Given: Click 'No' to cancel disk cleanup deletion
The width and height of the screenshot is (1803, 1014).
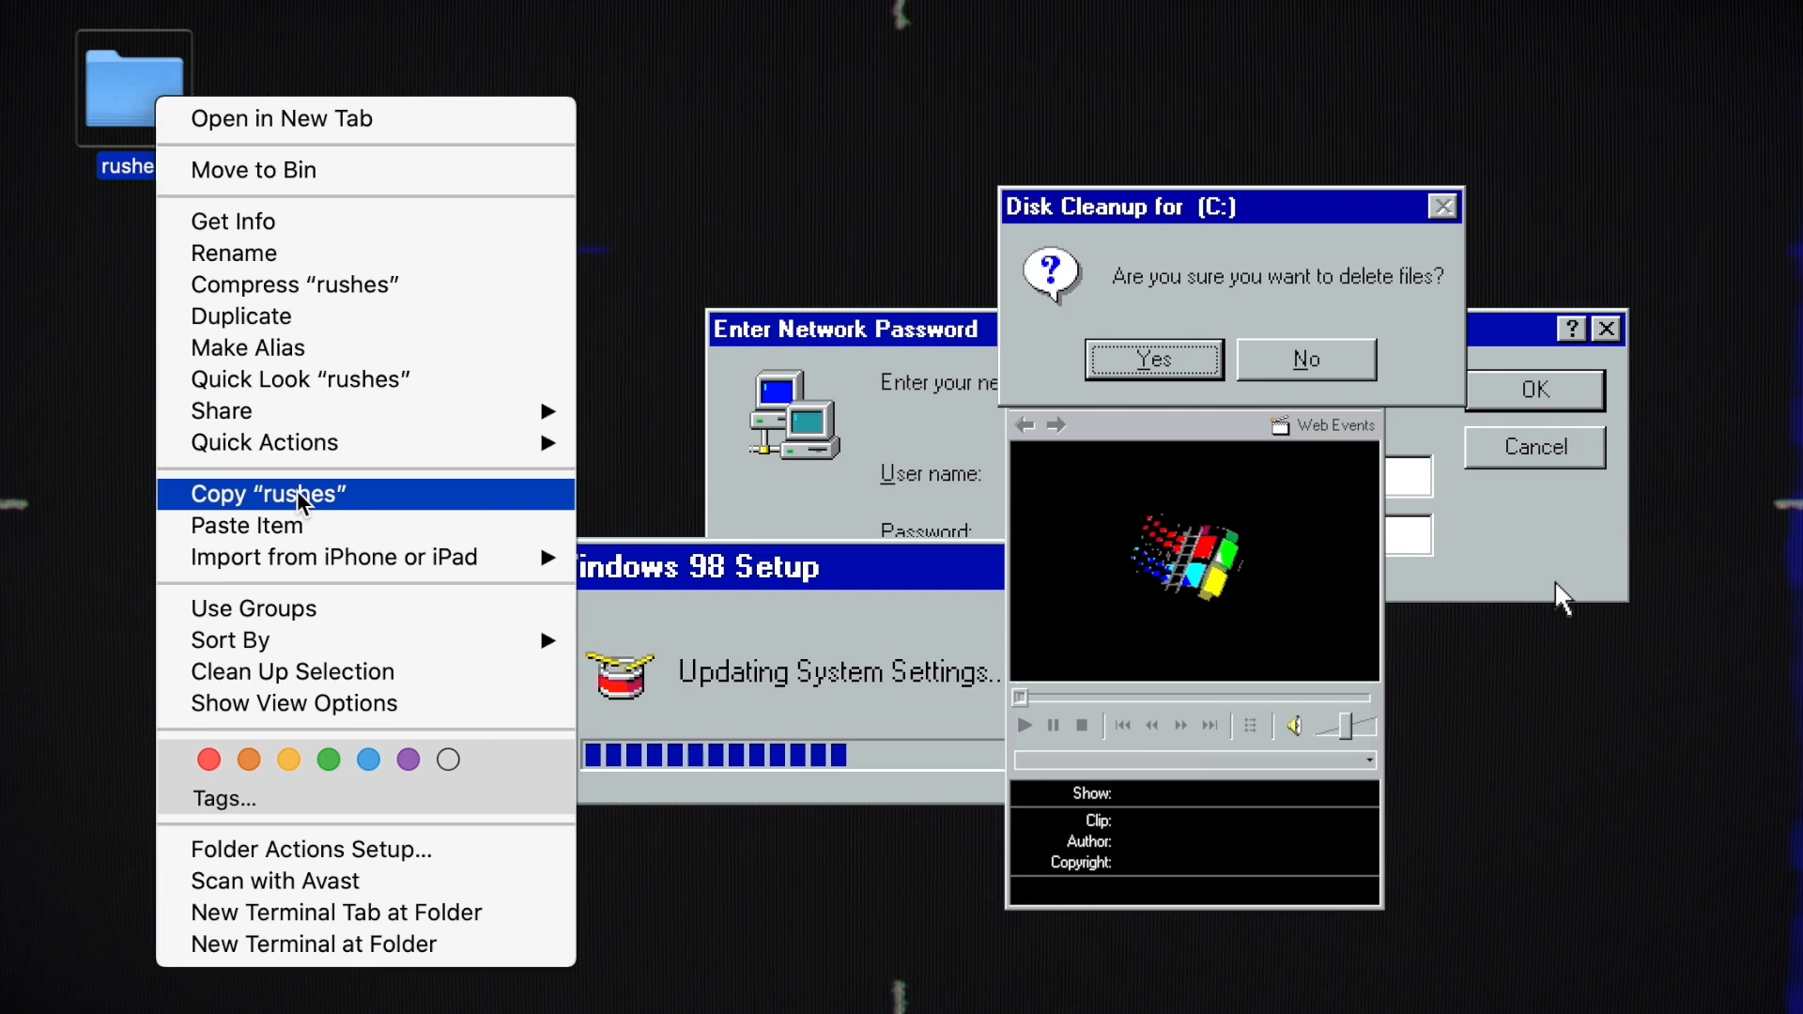Looking at the screenshot, I should coord(1306,359).
